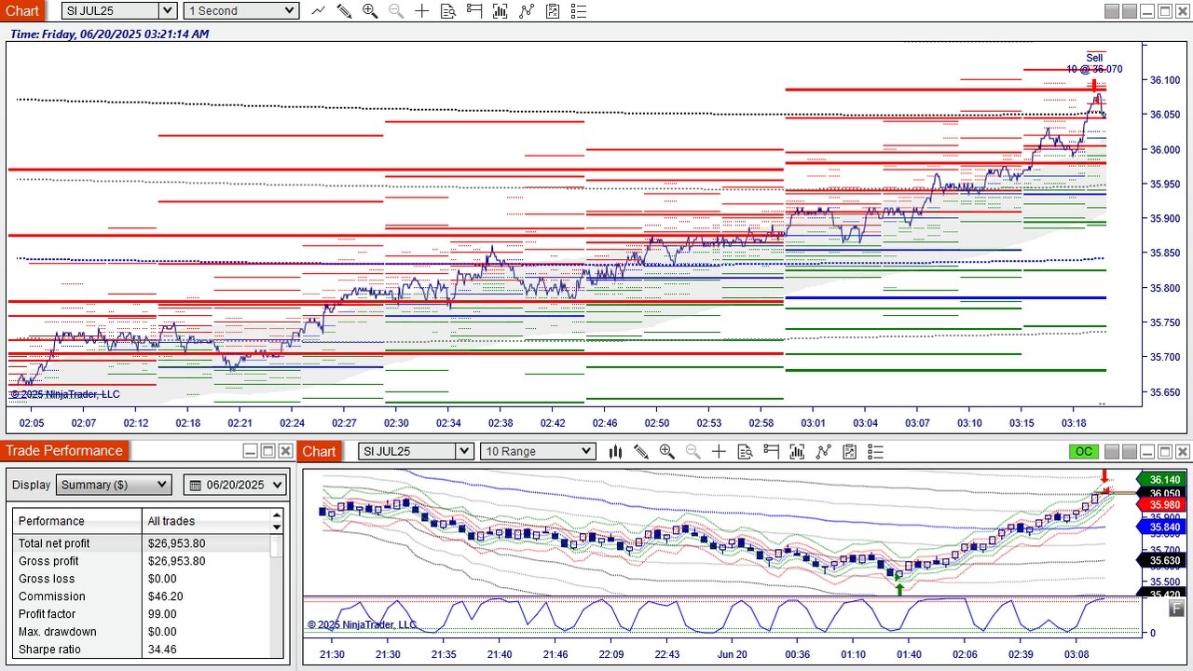Minimize the bottom Chart window
Screen dimensions: 1193x671
coord(1147,452)
